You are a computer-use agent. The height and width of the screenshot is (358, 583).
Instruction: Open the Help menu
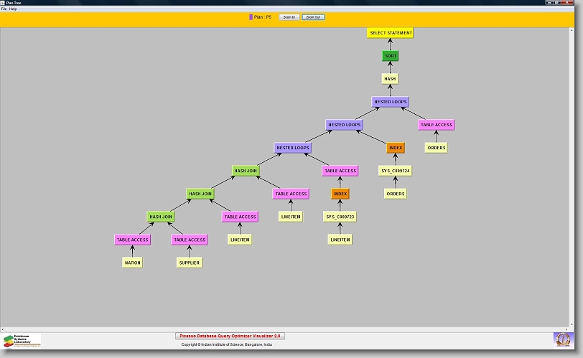[x=13, y=9]
